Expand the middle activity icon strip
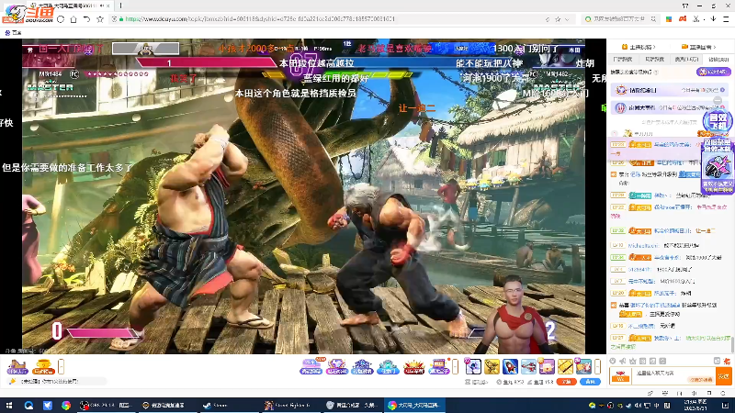 455,366
